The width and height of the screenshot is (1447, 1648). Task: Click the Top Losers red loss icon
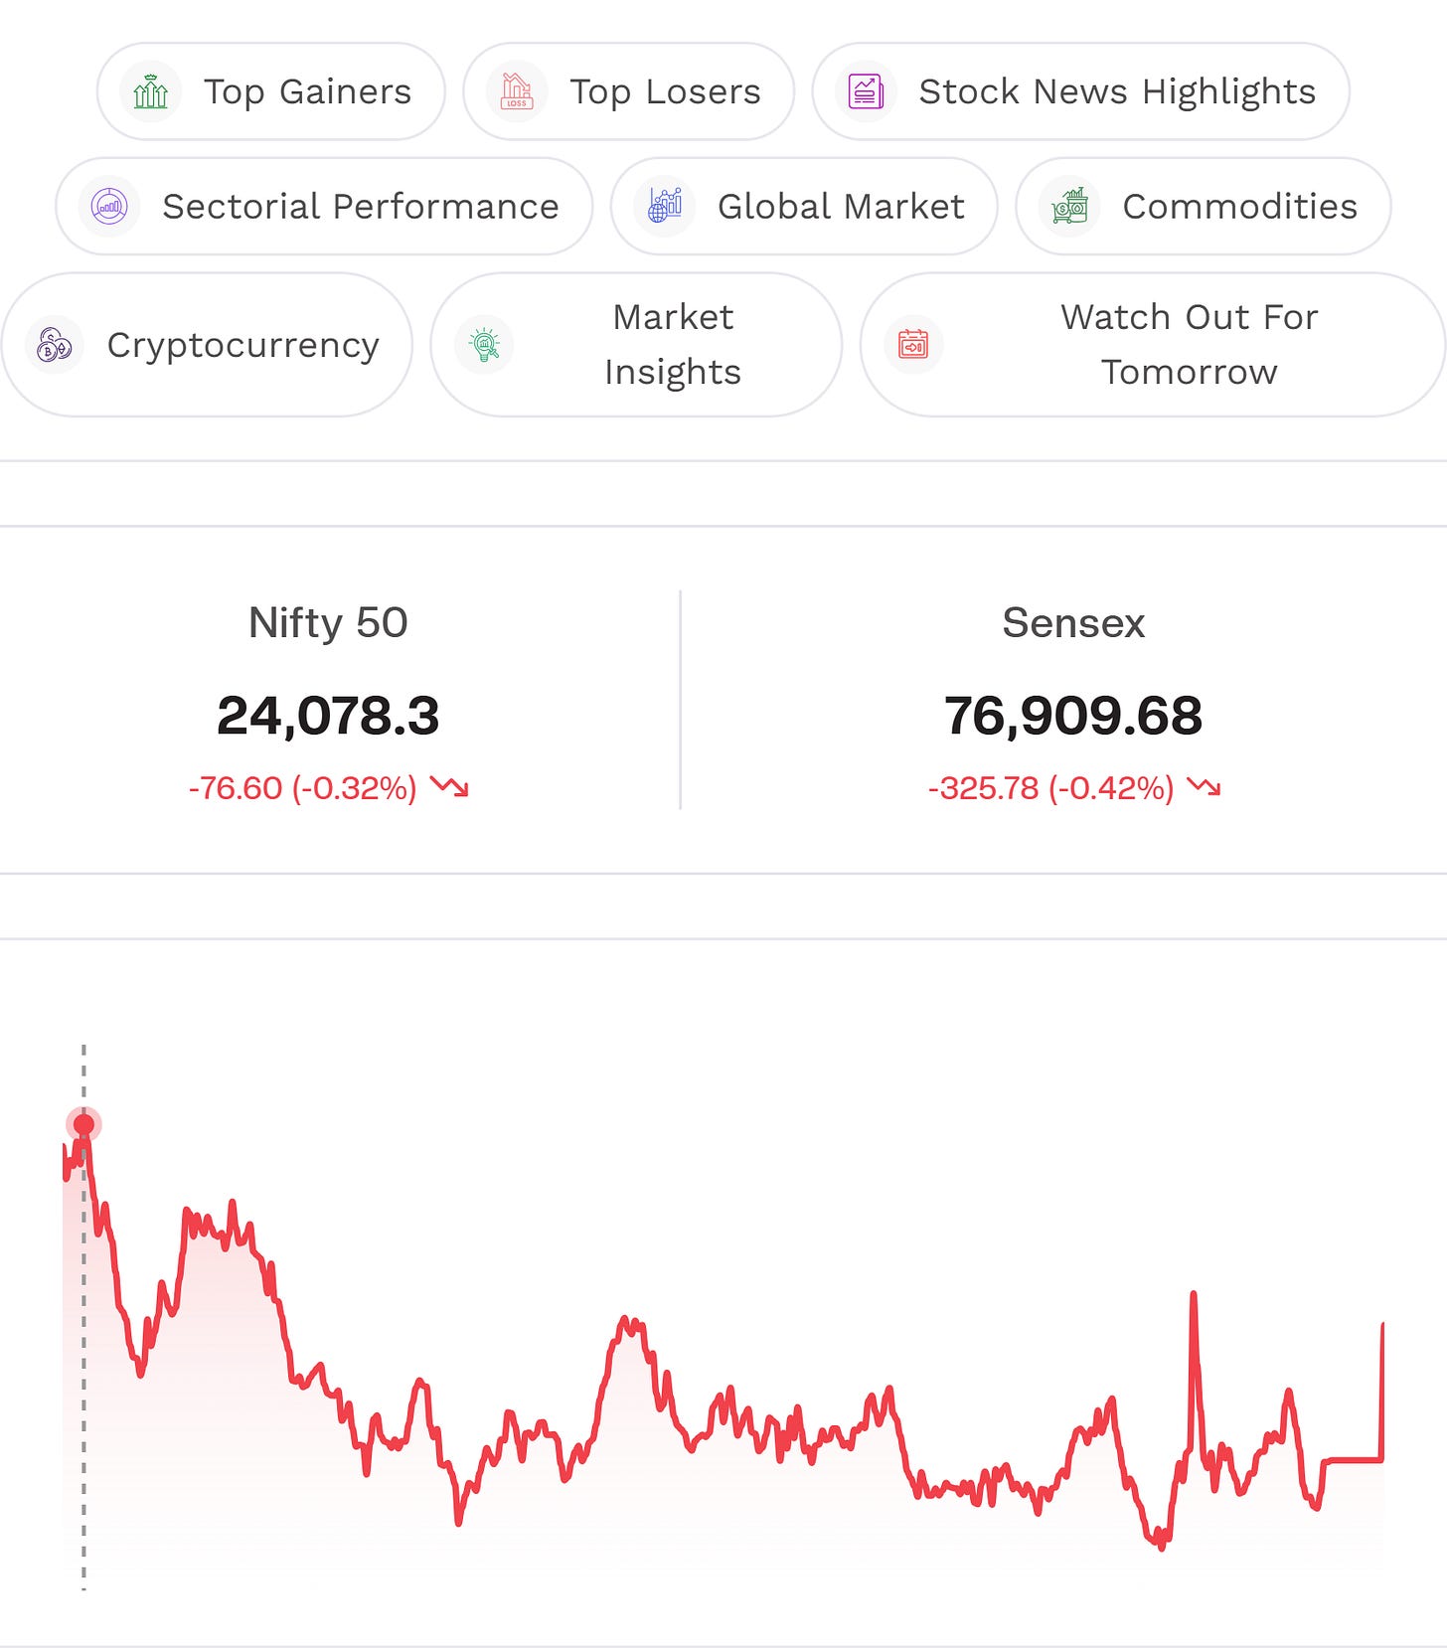pyautogui.click(x=517, y=91)
